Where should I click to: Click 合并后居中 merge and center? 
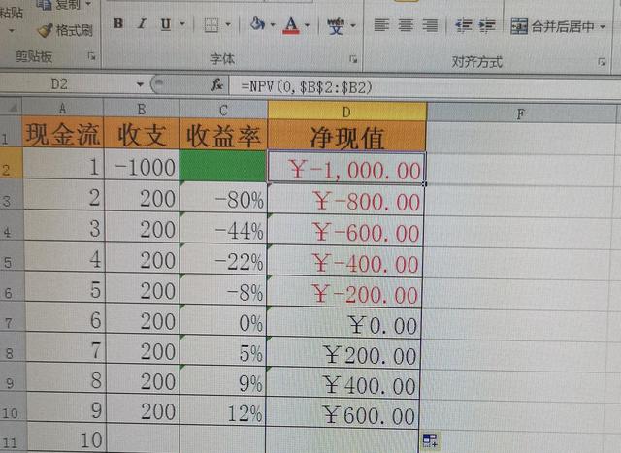click(x=552, y=26)
